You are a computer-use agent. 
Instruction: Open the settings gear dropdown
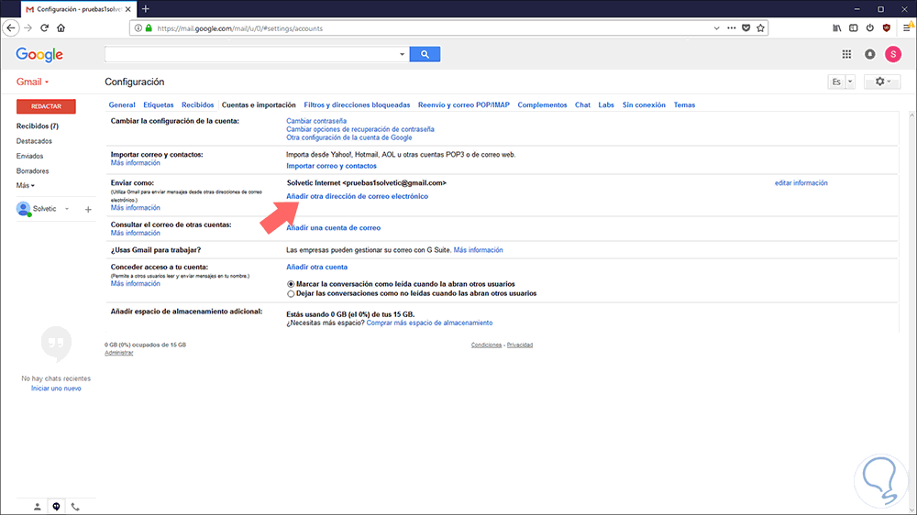click(882, 82)
